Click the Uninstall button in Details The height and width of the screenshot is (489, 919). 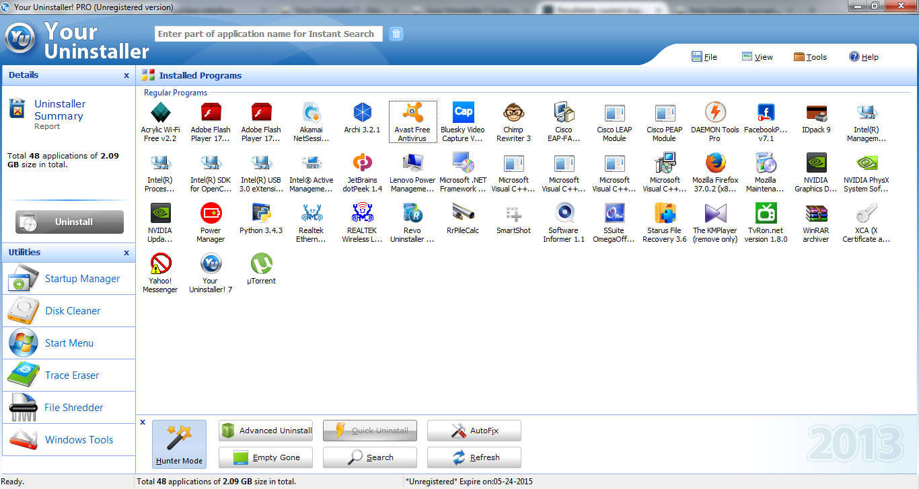click(x=69, y=222)
